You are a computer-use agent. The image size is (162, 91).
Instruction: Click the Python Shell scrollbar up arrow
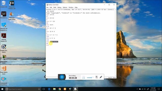pyautogui.click(x=115, y=10)
